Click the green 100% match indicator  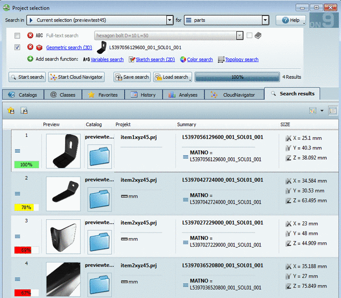pos(26,164)
